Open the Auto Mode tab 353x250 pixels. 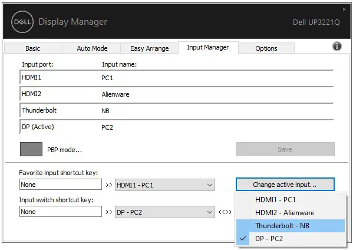[92, 48]
